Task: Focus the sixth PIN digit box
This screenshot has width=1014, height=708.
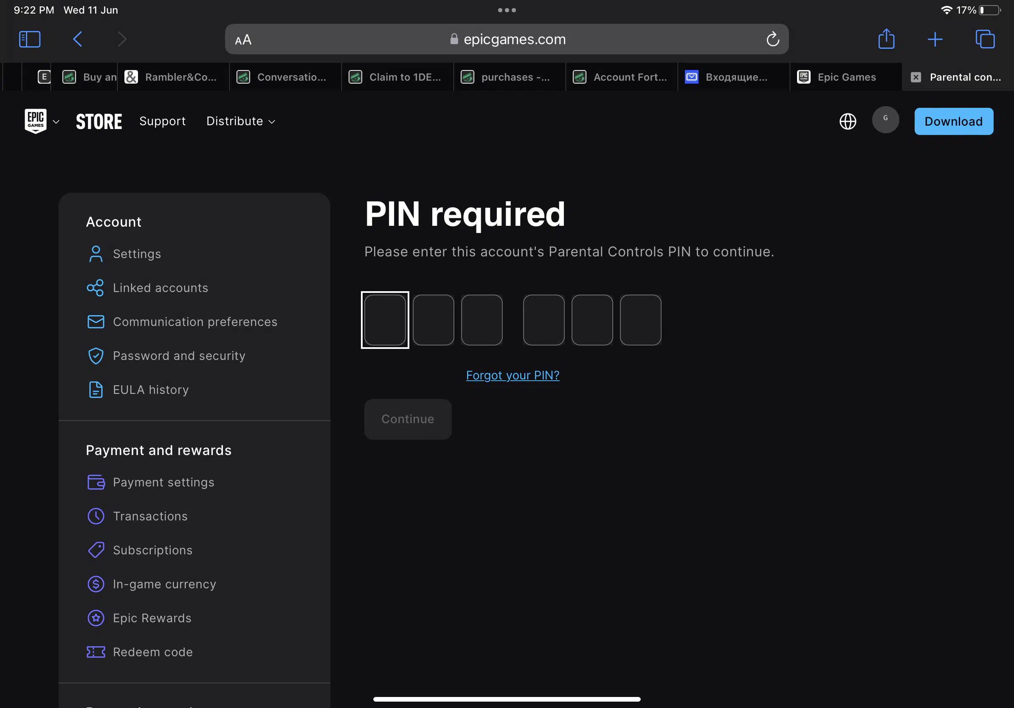Action: point(640,320)
